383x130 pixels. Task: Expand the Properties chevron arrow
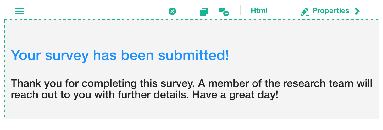(x=357, y=11)
